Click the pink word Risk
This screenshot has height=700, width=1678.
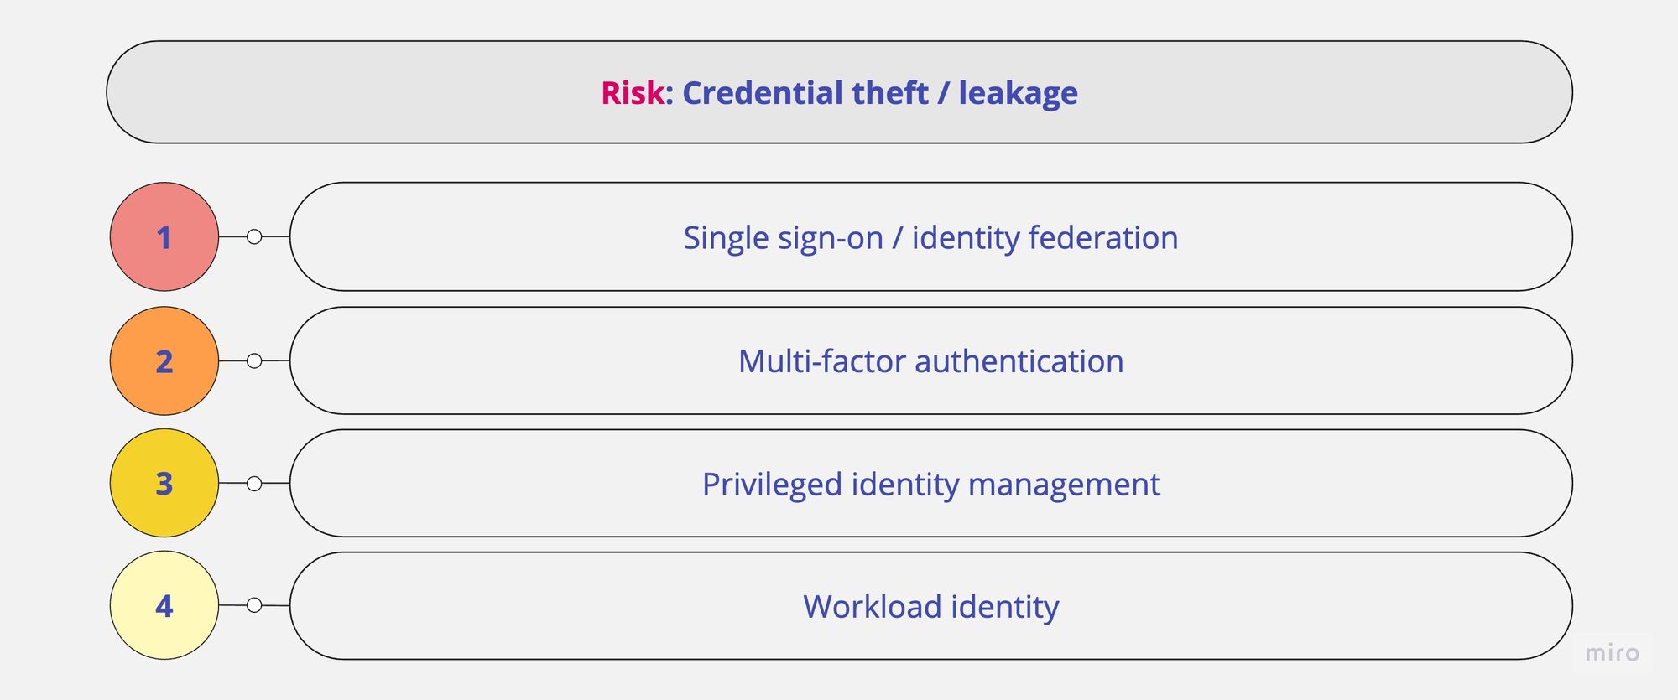point(633,93)
